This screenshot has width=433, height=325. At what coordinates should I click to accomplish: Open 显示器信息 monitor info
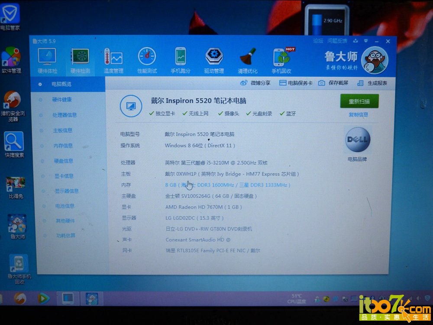pyautogui.click(x=67, y=191)
